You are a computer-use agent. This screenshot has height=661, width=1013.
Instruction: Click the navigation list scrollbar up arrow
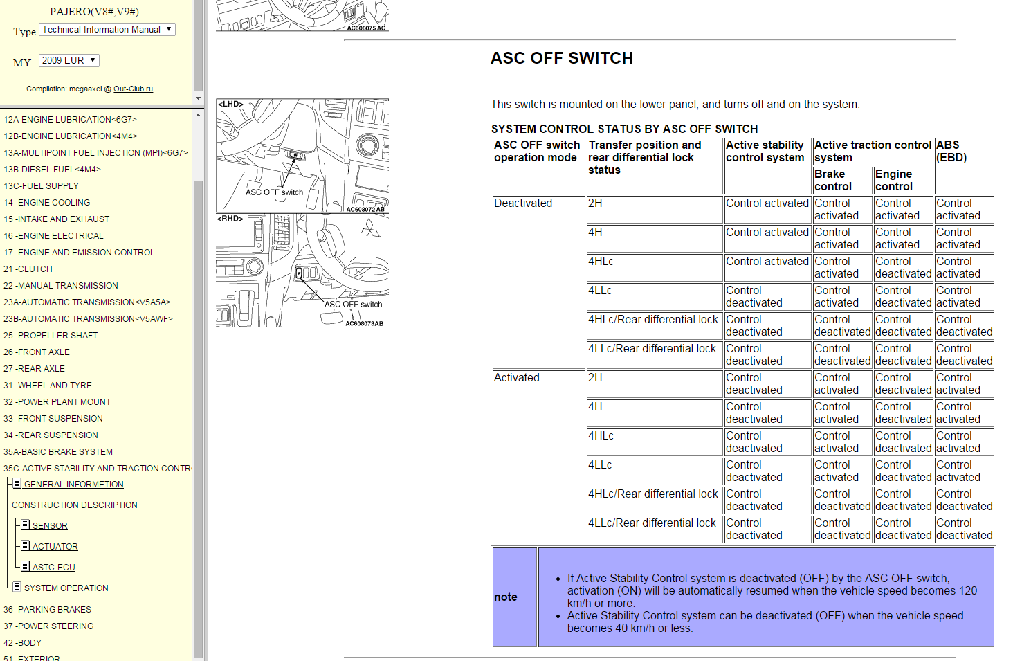point(199,115)
